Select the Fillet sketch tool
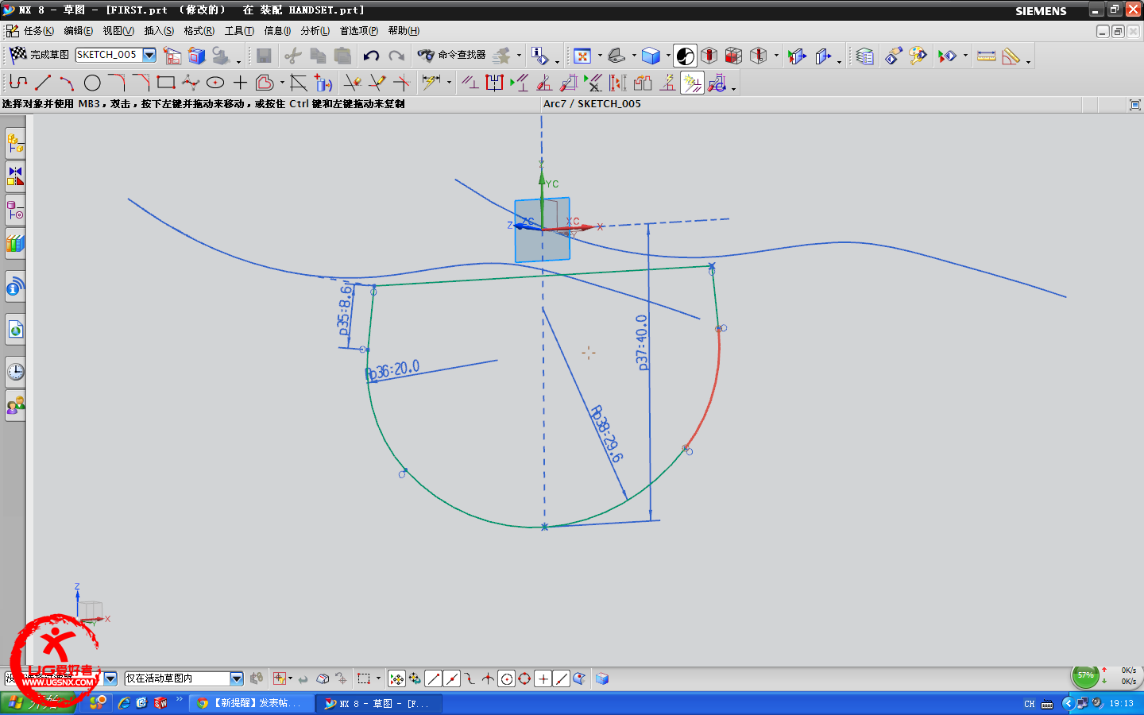 pos(116,82)
